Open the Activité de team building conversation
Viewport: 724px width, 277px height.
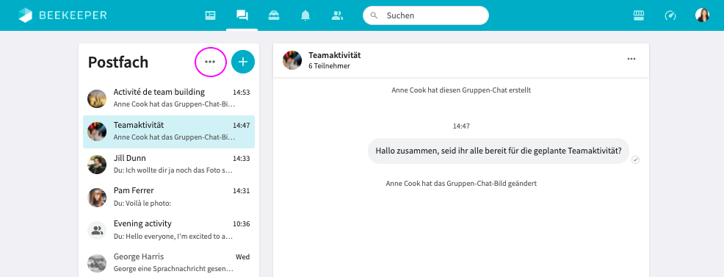tap(169, 98)
